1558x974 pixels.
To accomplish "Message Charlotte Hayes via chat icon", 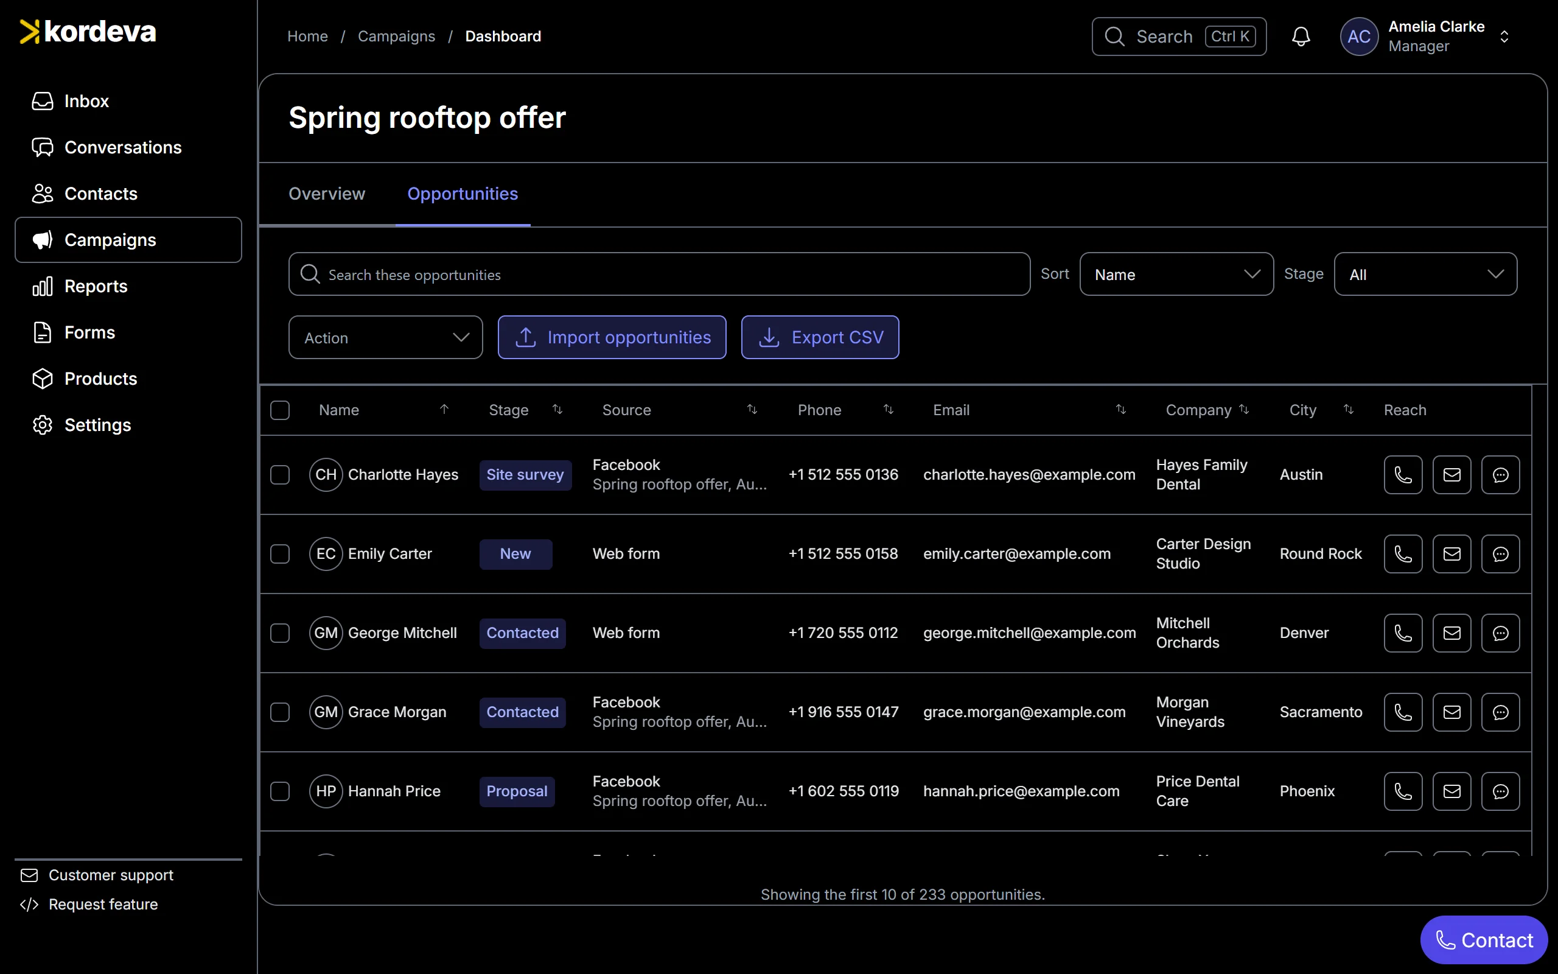I will point(1500,475).
